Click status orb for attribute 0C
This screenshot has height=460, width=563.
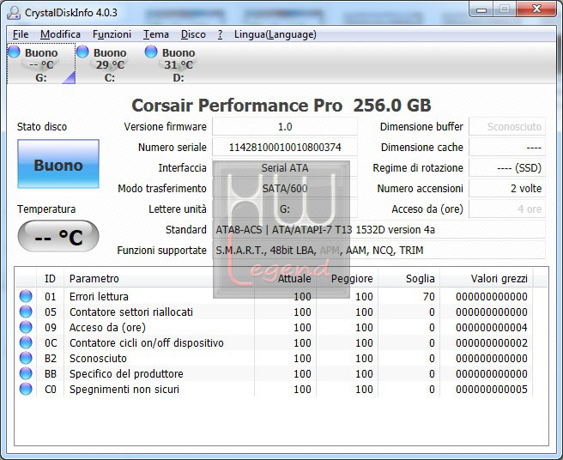coord(26,342)
